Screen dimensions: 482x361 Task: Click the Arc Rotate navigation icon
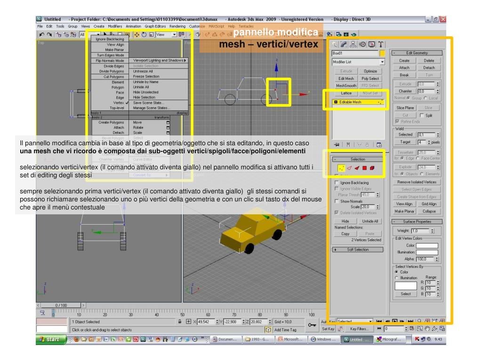coord(434,329)
